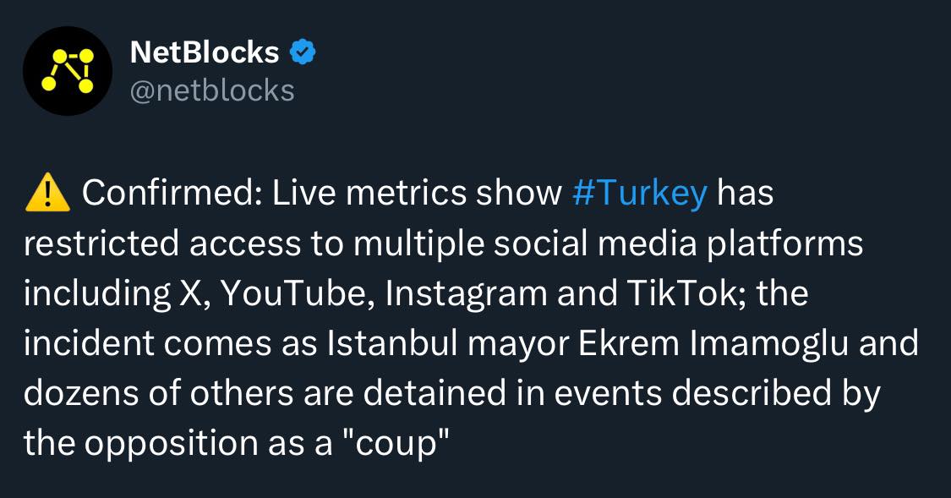Click the blue verified checkmark badge
The height and width of the screenshot is (498, 951).
click(303, 52)
